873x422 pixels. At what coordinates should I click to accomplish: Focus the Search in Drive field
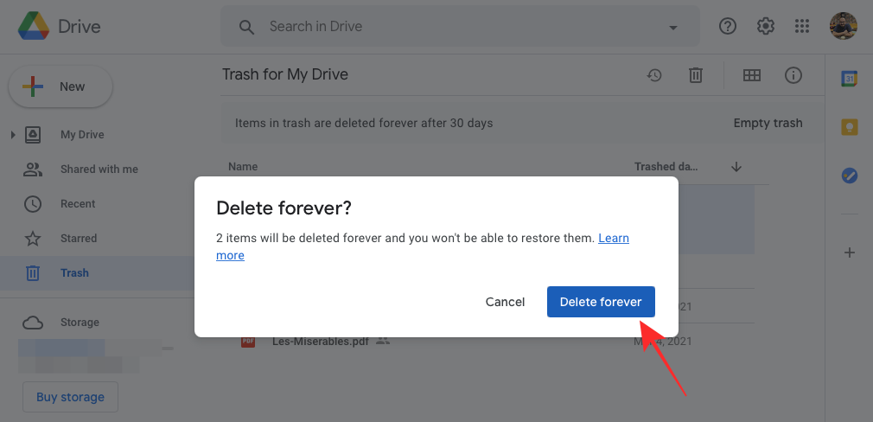461,26
